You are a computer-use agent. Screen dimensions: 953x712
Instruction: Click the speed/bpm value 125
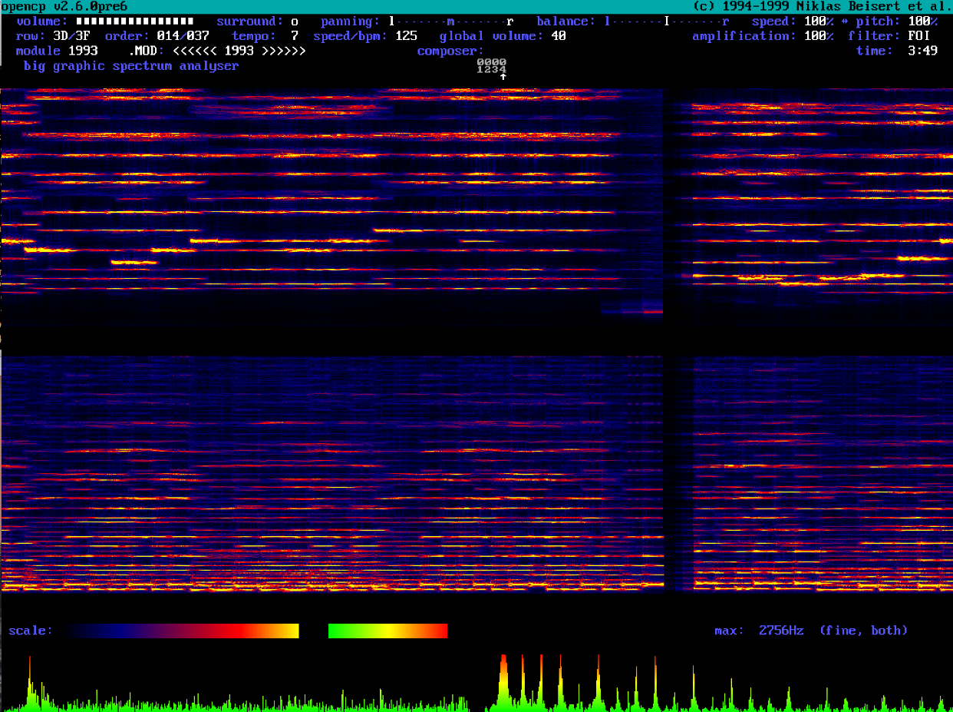click(406, 36)
